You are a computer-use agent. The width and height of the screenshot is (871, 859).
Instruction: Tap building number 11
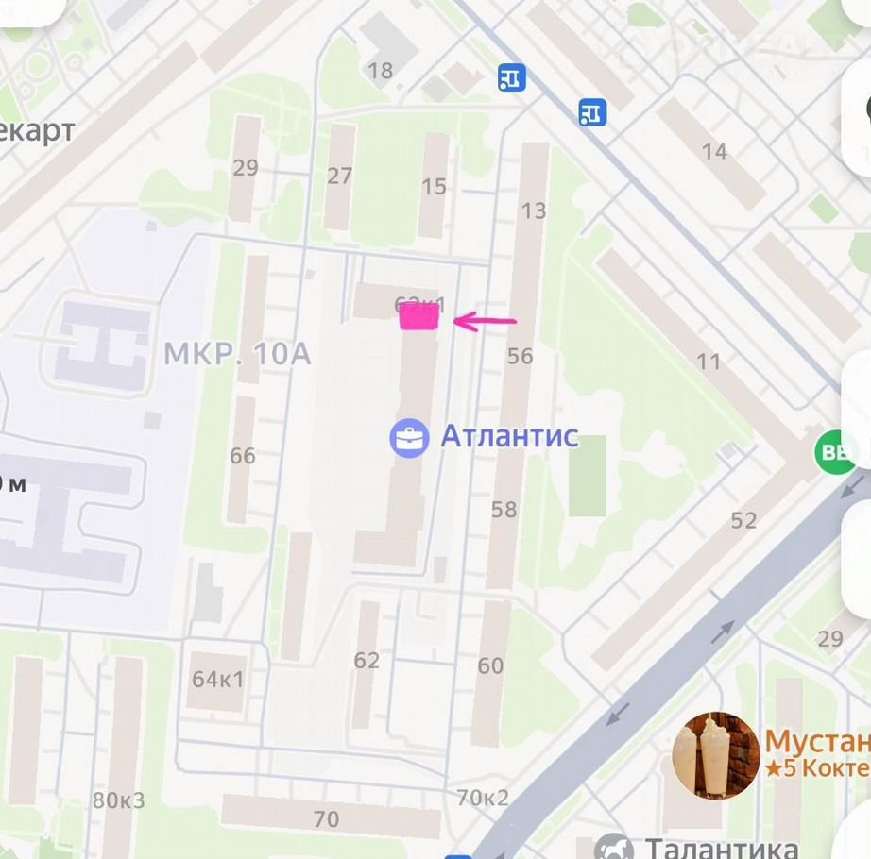pos(709,362)
